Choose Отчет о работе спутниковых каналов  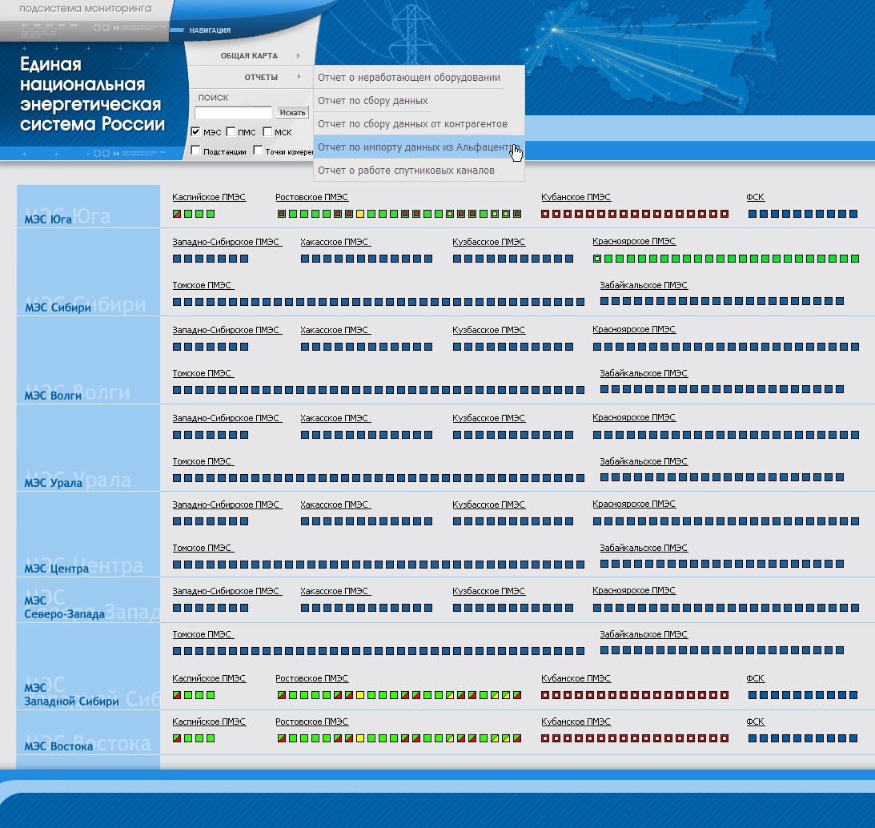(406, 171)
